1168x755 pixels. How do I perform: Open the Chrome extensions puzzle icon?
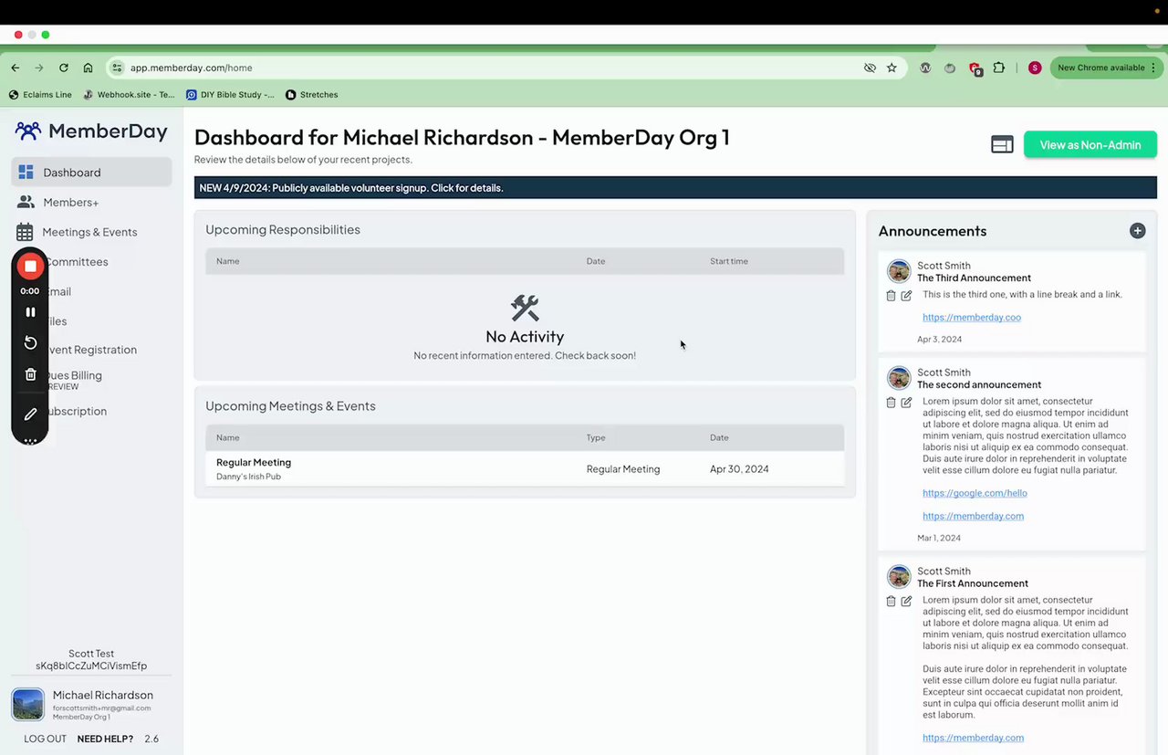pos(999,68)
